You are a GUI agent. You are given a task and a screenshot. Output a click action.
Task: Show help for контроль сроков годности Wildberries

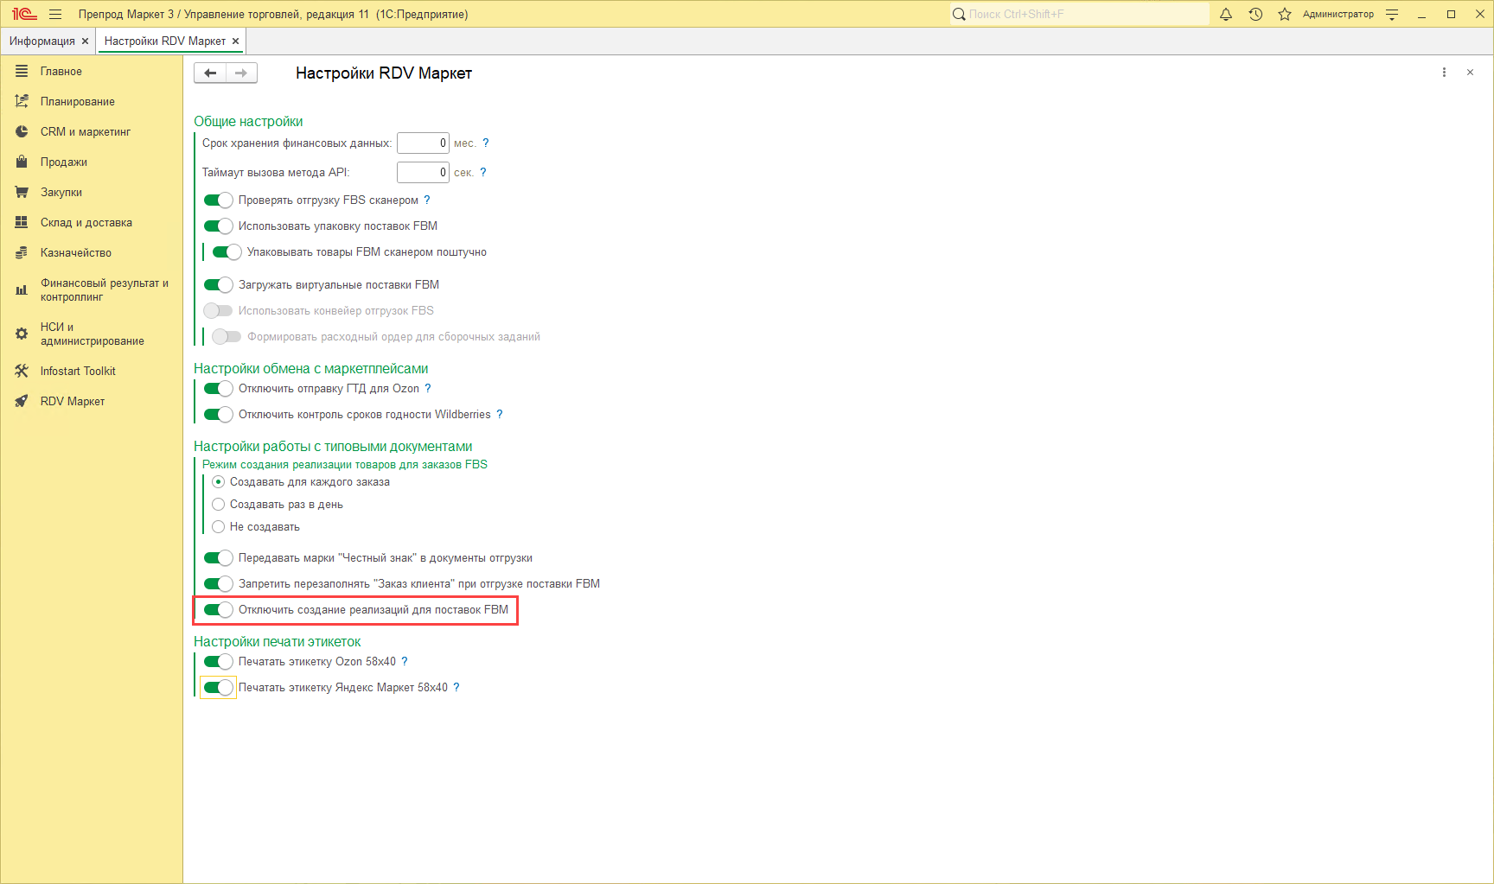(500, 414)
